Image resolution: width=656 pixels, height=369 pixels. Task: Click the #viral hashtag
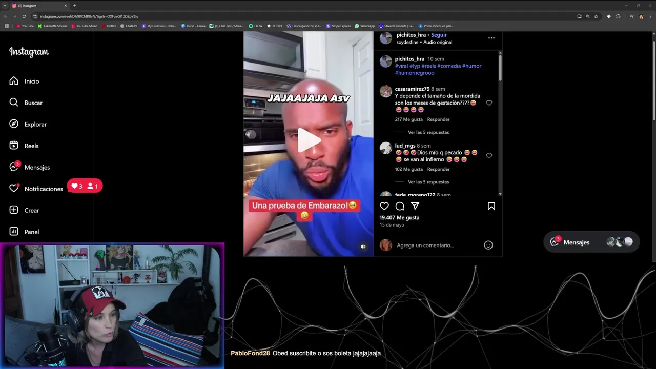coord(401,66)
